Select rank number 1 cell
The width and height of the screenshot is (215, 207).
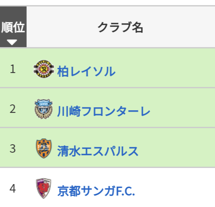tap(13, 69)
